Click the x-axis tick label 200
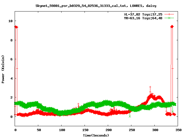 coord(109,130)
